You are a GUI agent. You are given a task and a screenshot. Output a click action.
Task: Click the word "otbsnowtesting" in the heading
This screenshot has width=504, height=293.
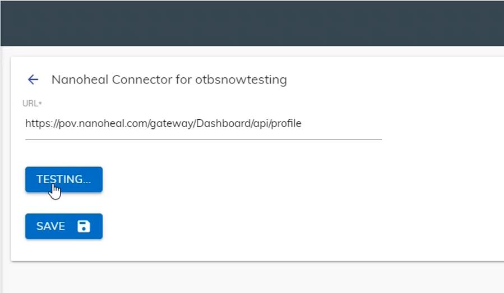click(x=241, y=80)
